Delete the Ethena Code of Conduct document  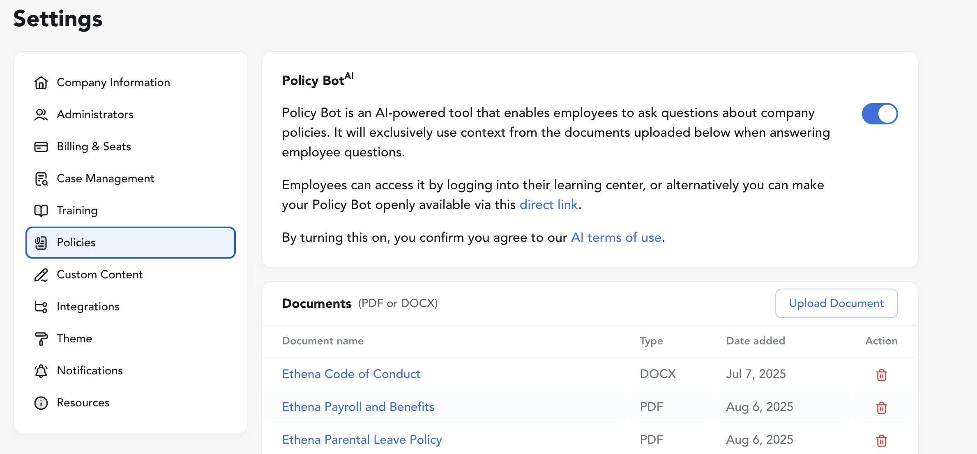pos(881,375)
